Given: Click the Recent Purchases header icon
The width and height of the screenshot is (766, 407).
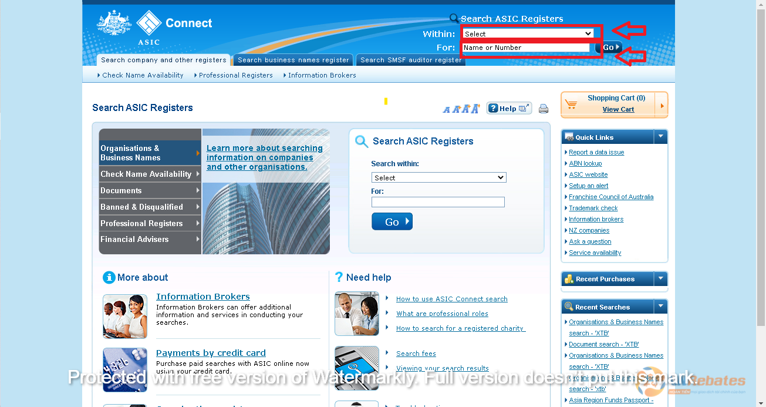Looking at the screenshot, I should coord(569,279).
